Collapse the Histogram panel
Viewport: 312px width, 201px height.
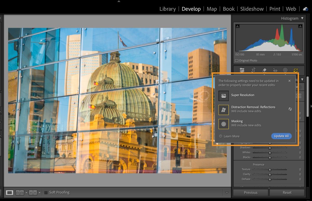302,18
